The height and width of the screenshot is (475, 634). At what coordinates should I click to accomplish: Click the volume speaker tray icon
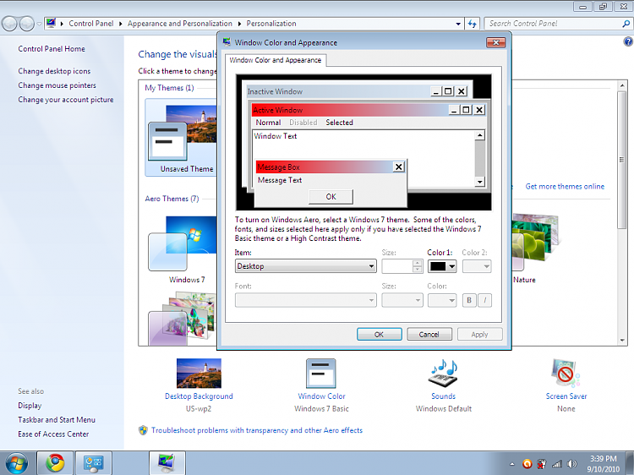tap(572, 464)
